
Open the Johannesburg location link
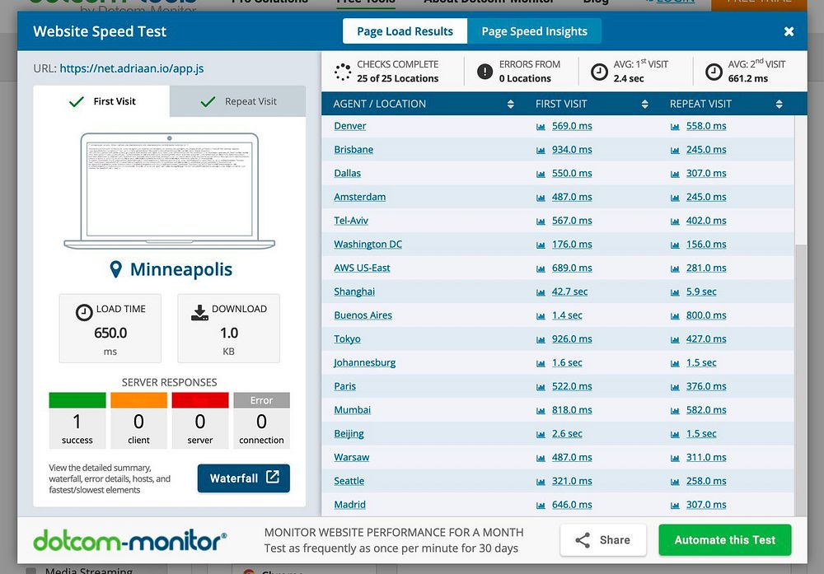pos(365,362)
